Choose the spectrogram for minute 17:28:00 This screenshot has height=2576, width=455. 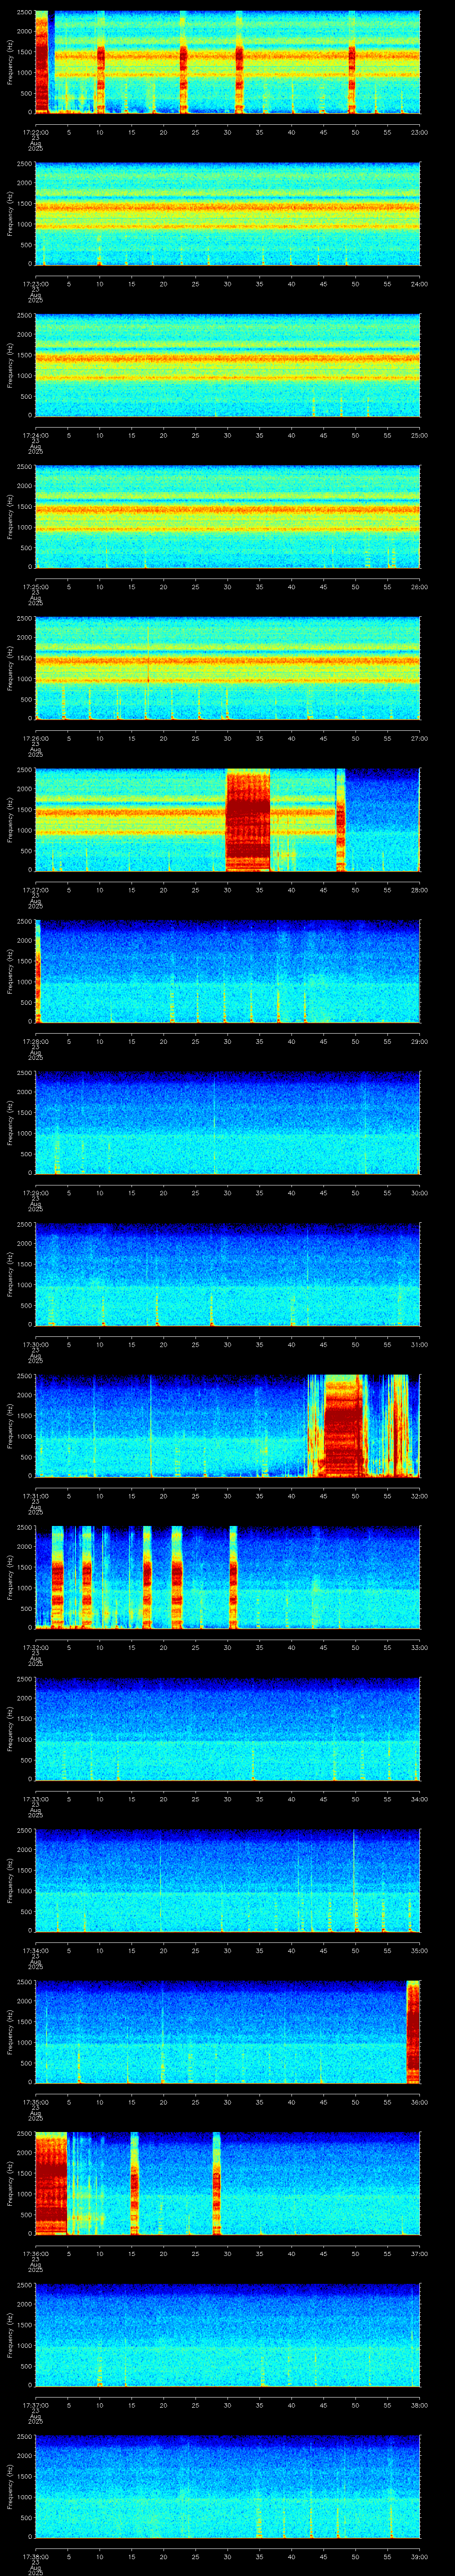click(227, 971)
